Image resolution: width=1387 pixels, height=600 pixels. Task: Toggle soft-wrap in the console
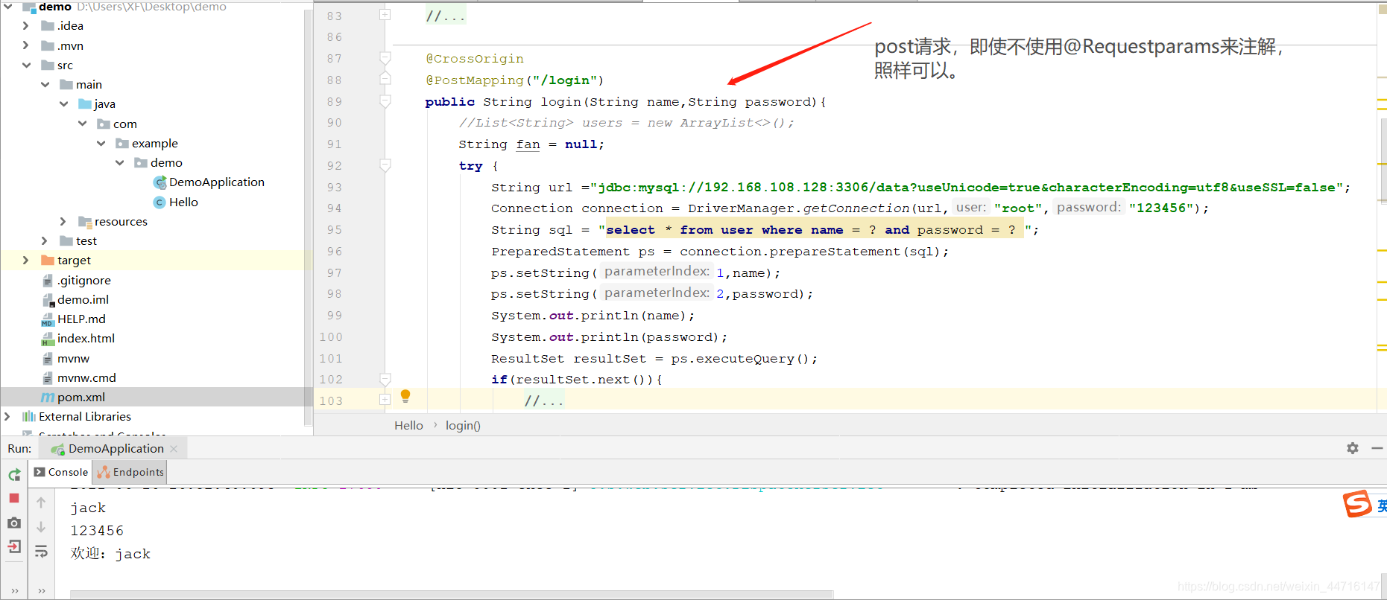(x=41, y=551)
